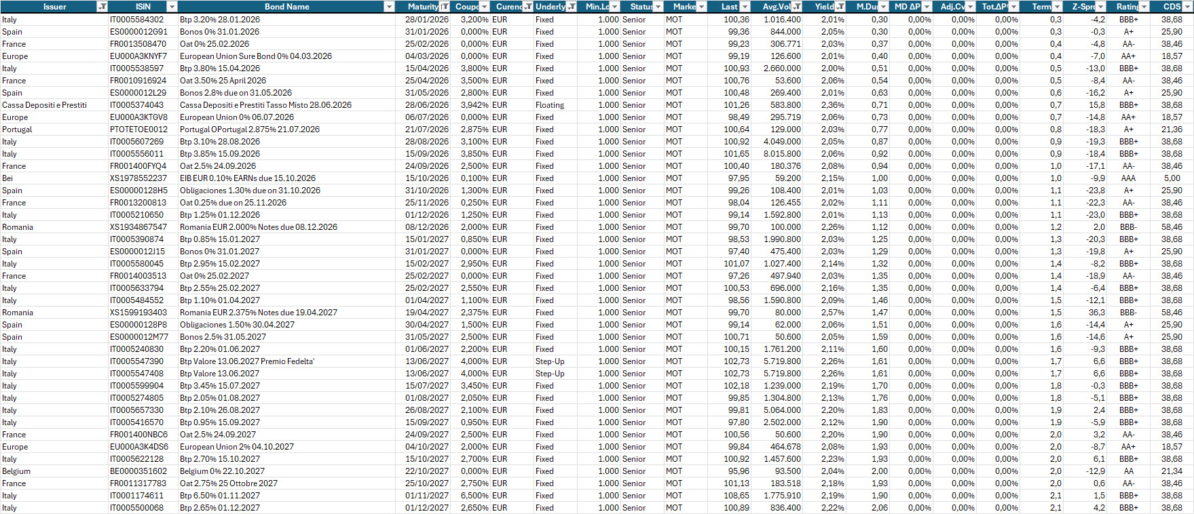
Task: Select the Bond Name header cell
Action: point(286,7)
